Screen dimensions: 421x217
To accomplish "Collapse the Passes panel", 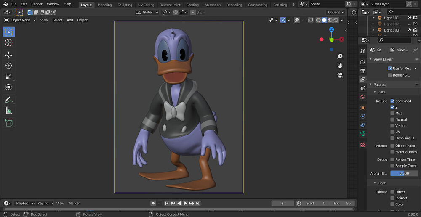I will click(x=371, y=85).
